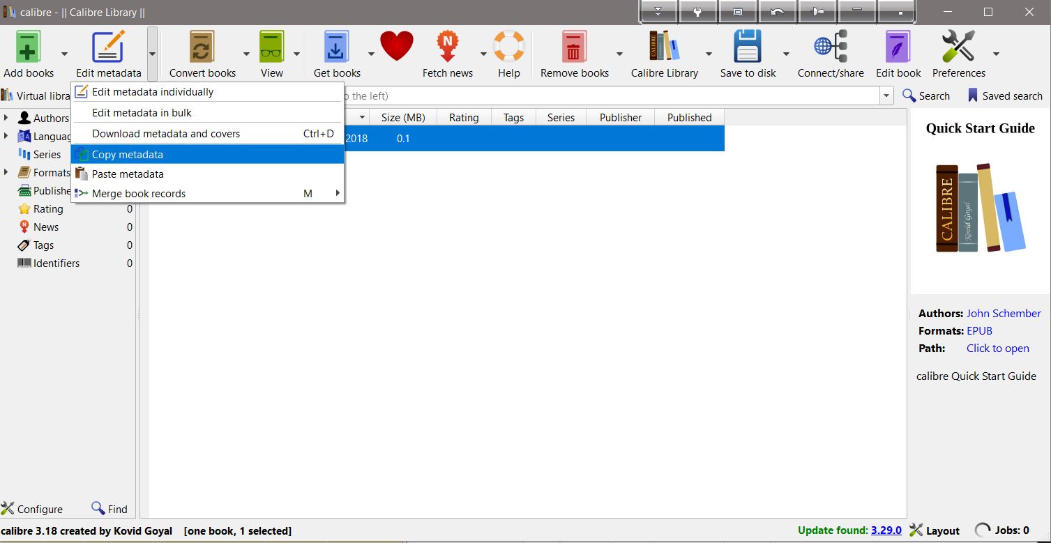The width and height of the screenshot is (1051, 543).
Task: Select Identifiers in the tag browser
Action: (56, 263)
